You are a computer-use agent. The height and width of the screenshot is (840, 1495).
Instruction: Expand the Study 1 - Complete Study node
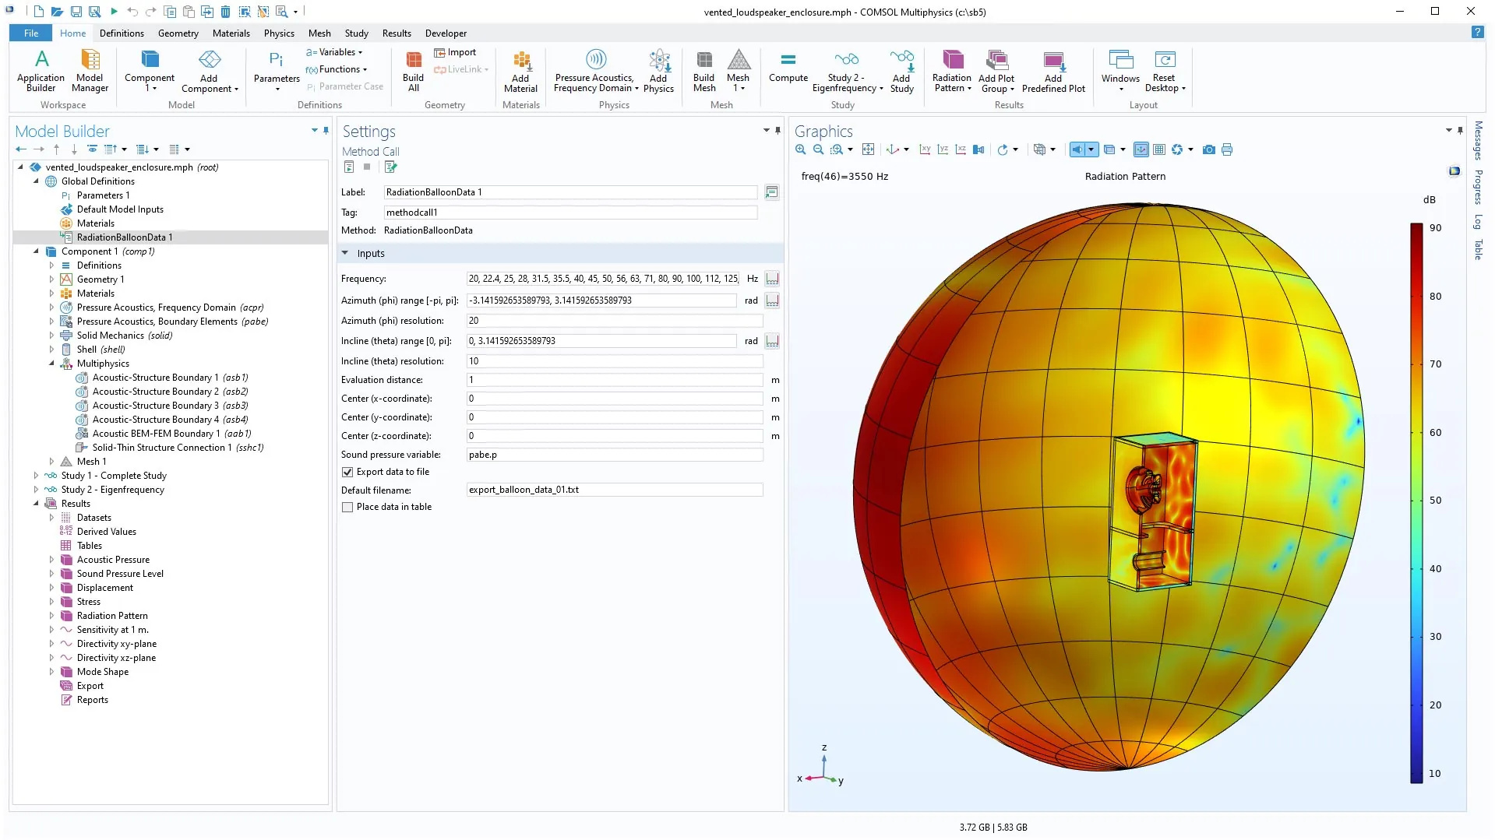(x=36, y=476)
